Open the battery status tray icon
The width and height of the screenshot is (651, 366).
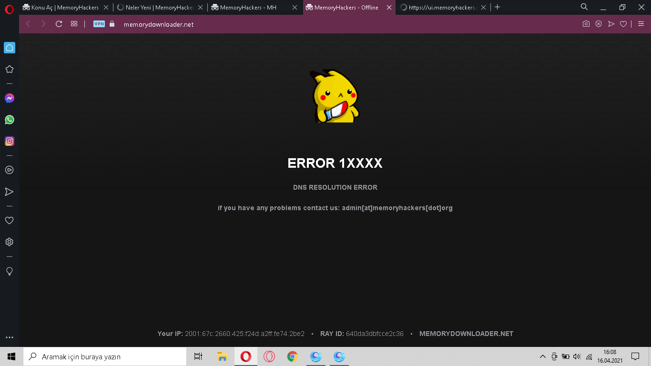tap(566, 356)
